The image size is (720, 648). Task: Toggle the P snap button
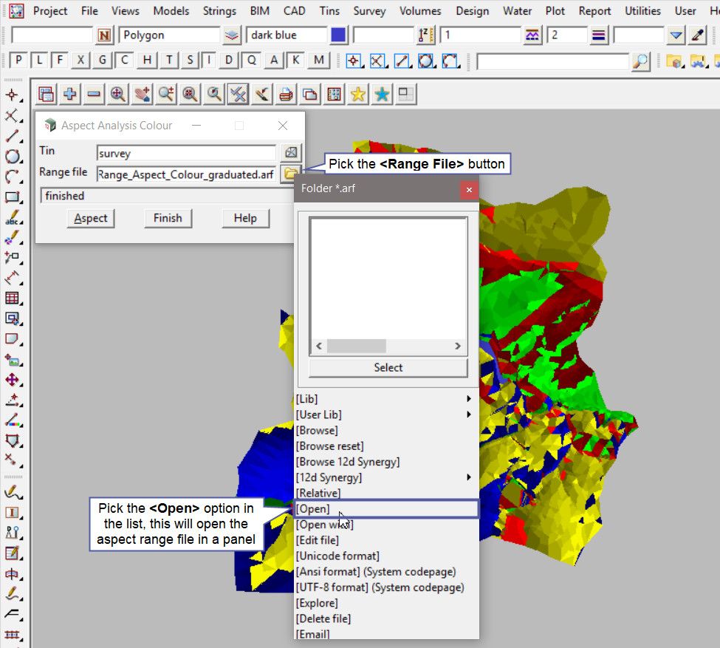point(18,61)
